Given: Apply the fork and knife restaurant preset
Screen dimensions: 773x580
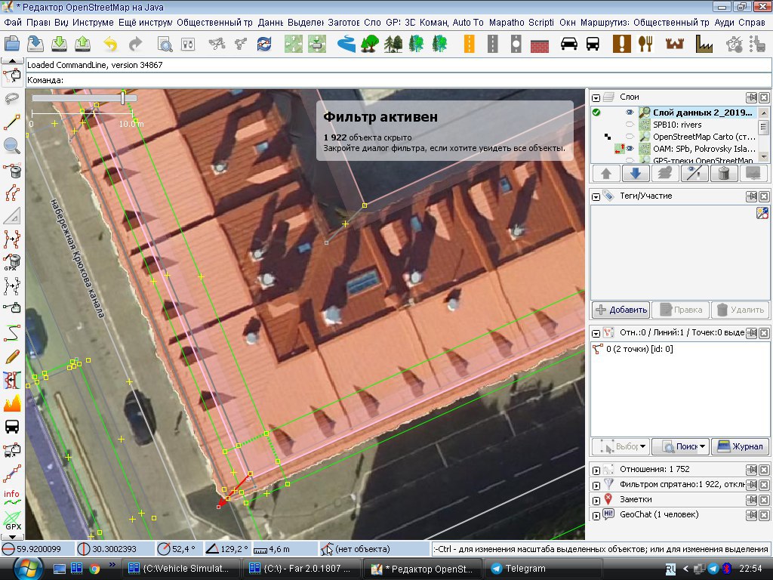Looking at the screenshot, I should click(x=645, y=44).
